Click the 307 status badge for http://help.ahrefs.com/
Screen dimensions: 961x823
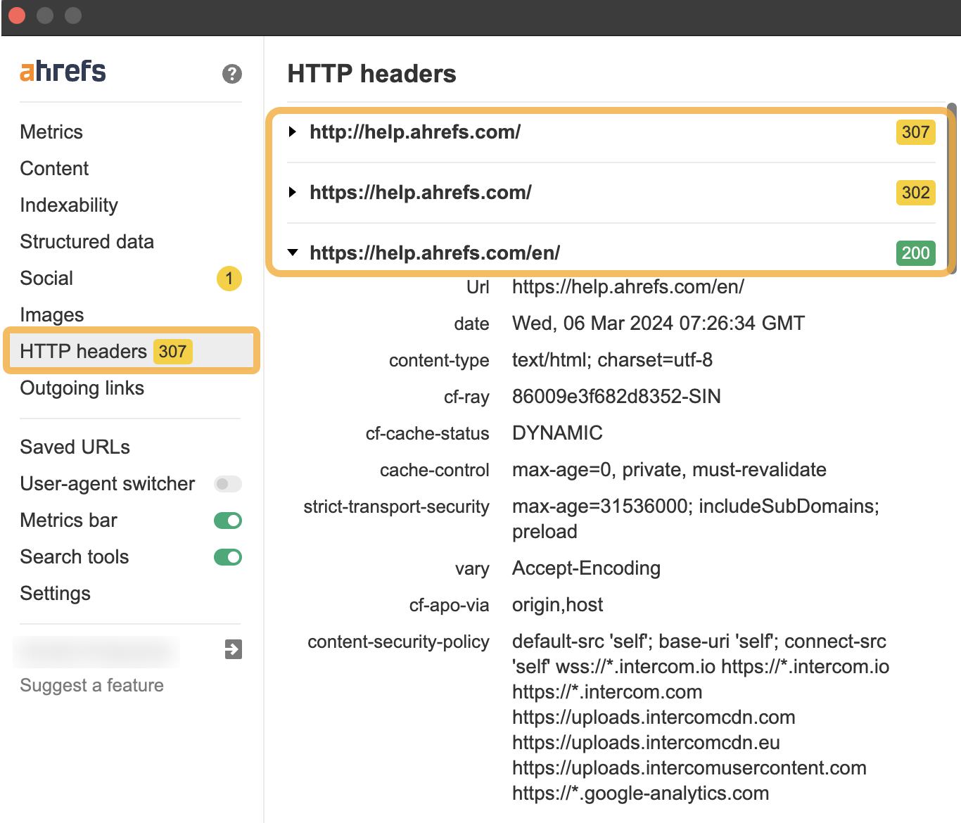915,133
